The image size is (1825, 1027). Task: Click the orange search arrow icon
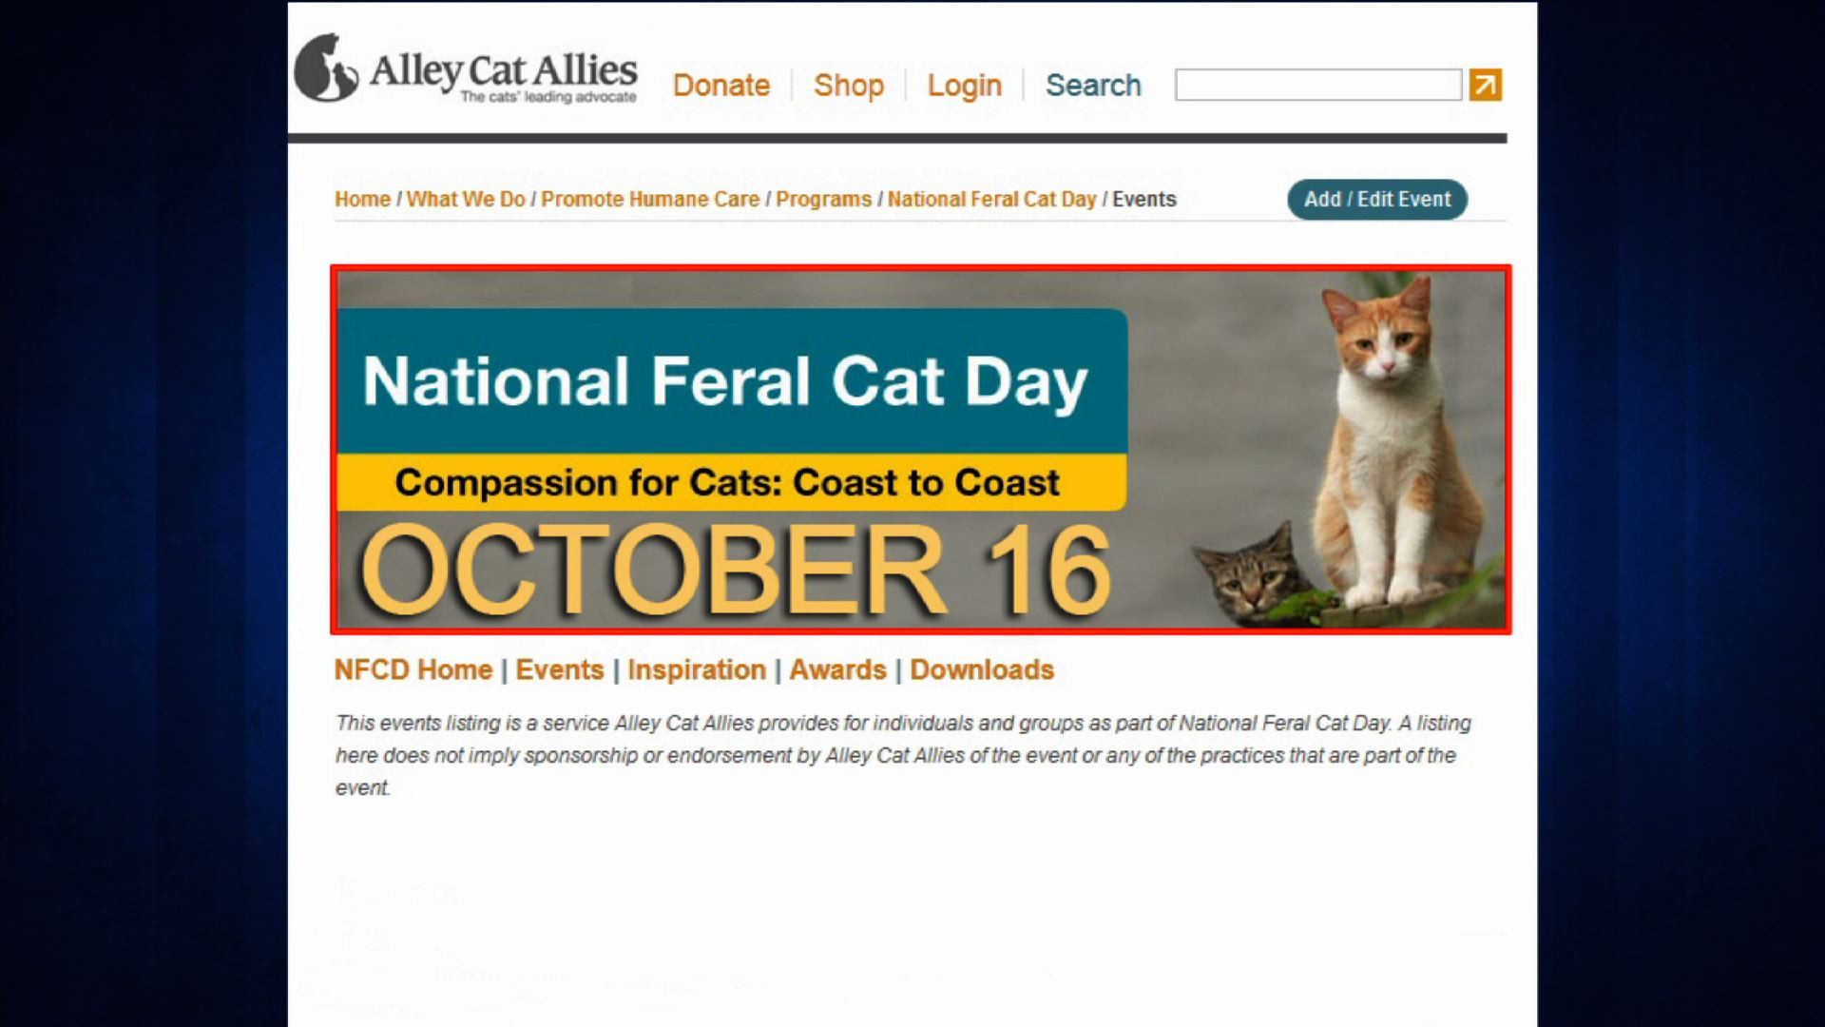coord(1485,85)
